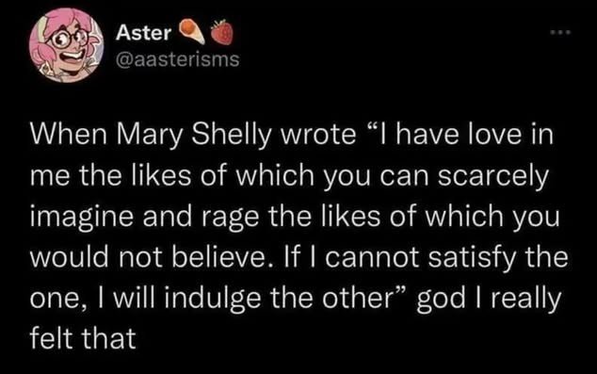Click the strawberry emoji beside the name

pos(222,32)
